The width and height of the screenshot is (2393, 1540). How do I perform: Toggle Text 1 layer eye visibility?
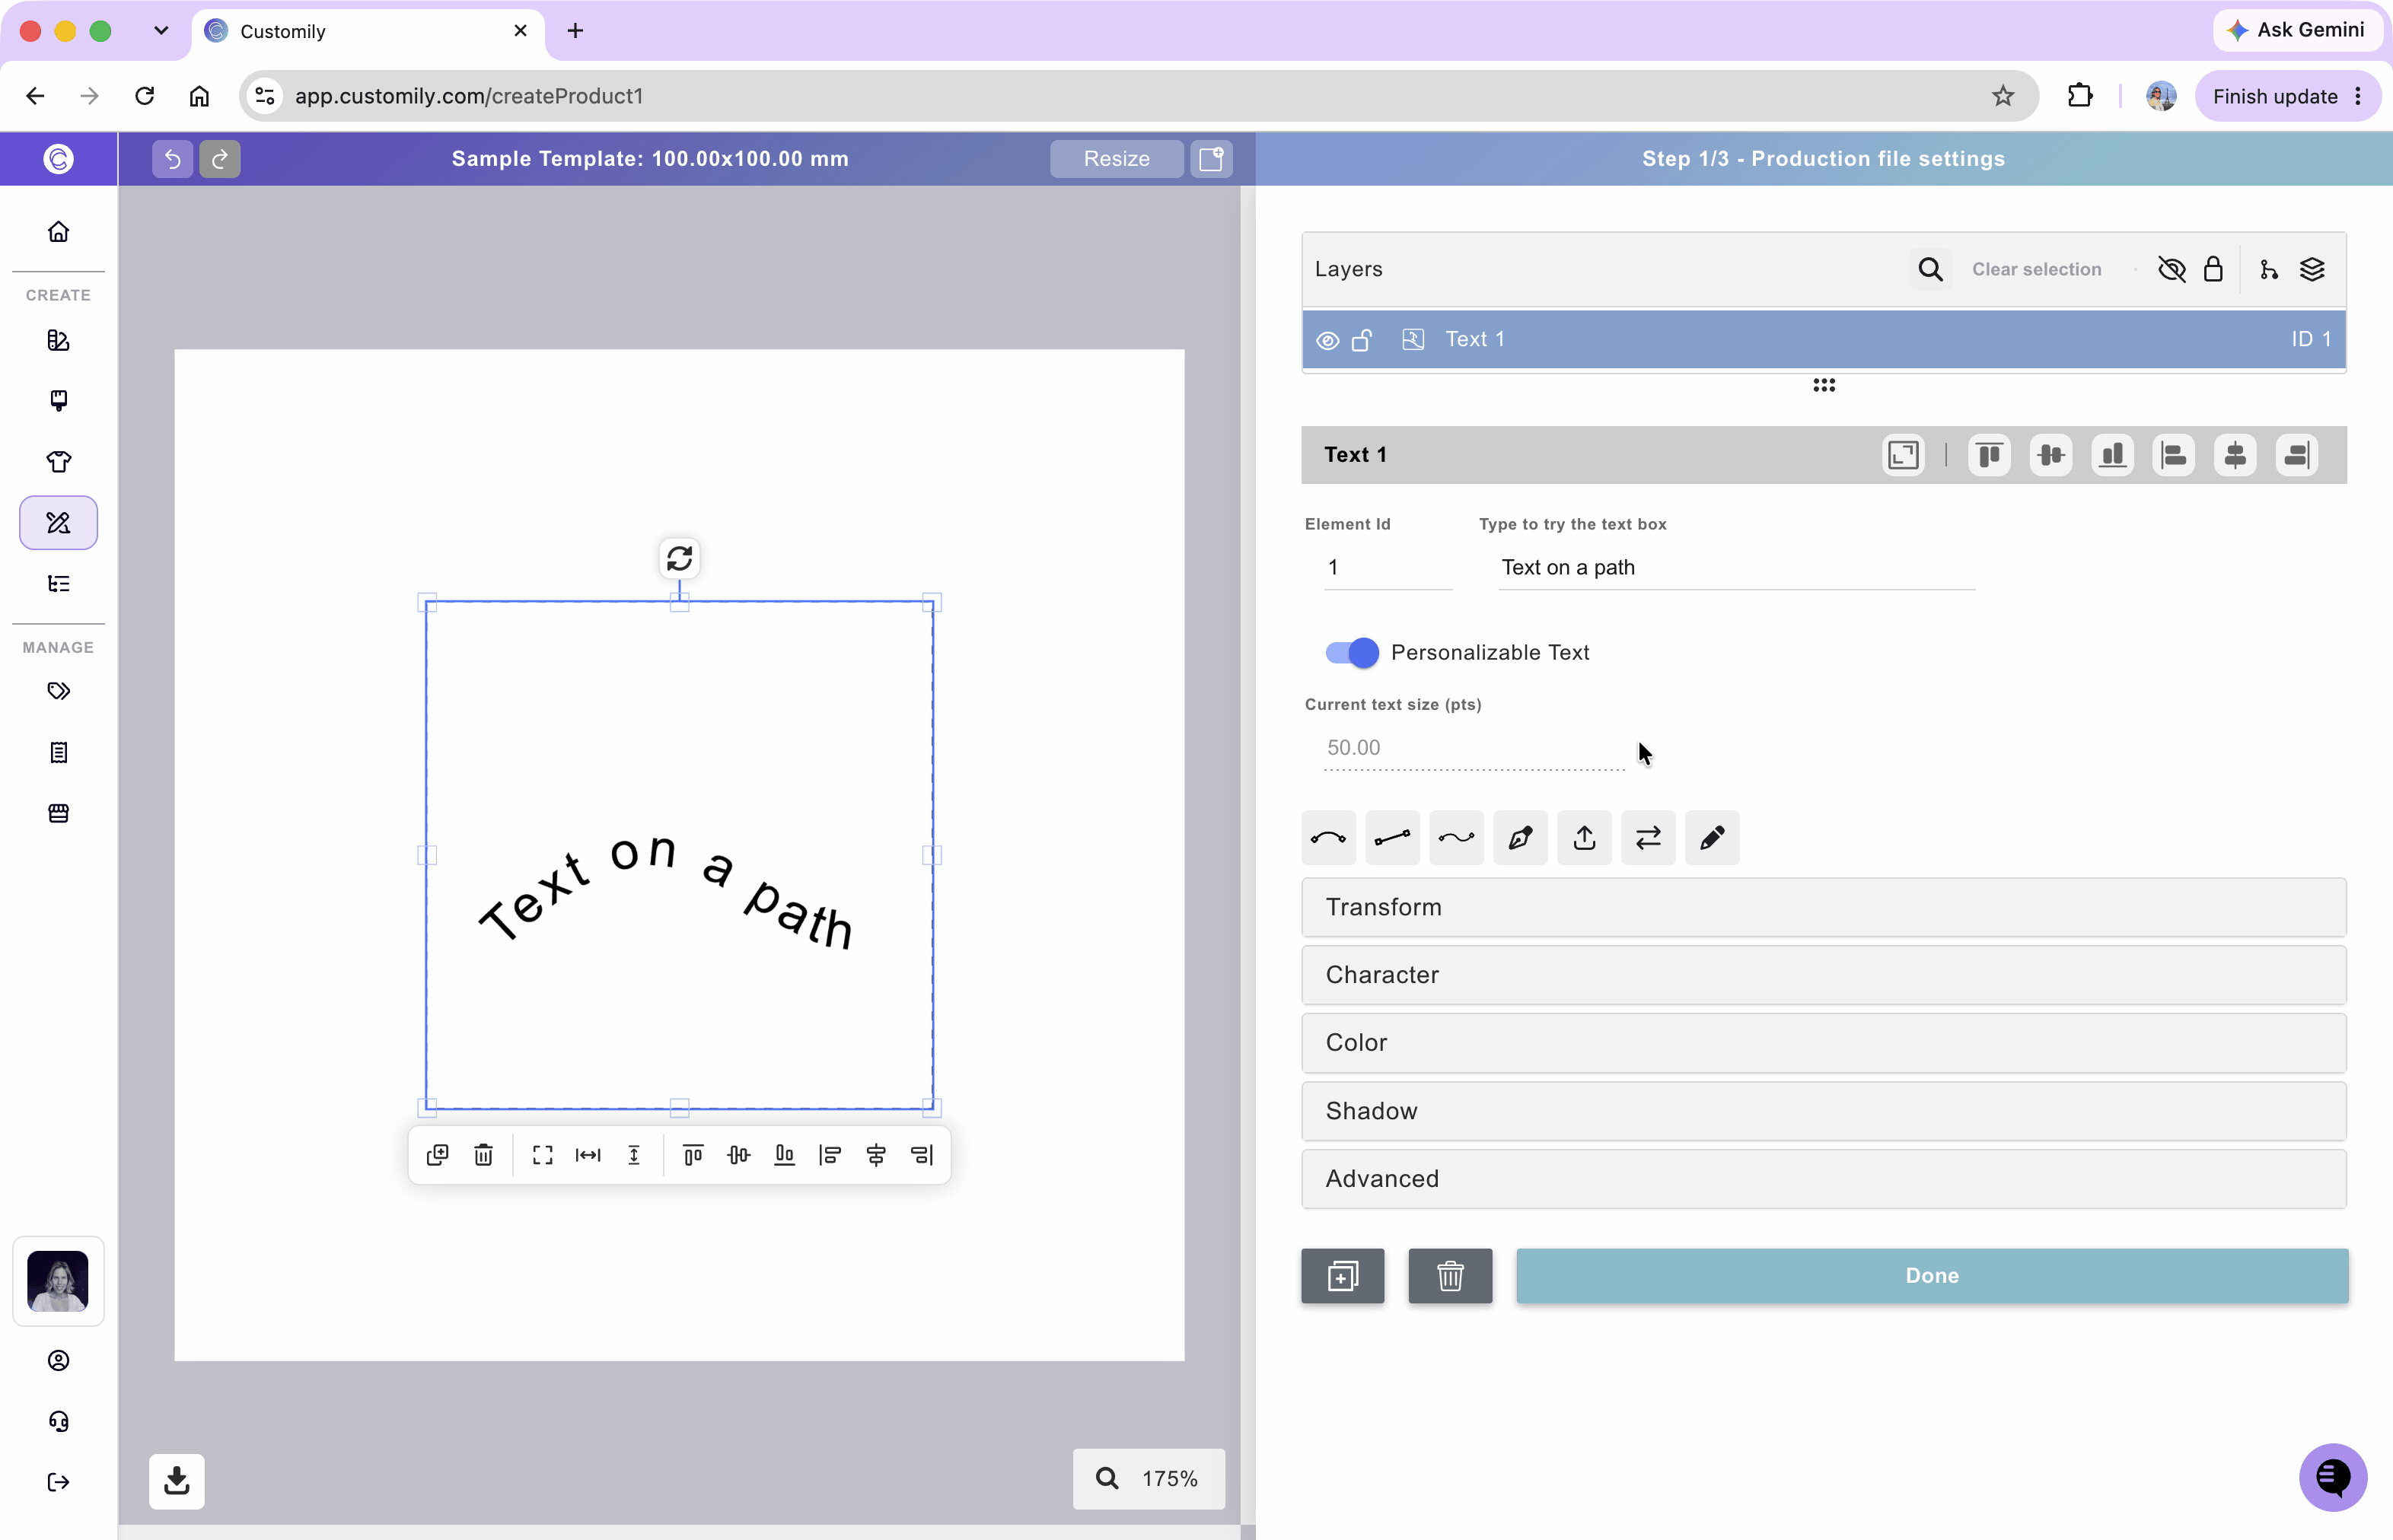tap(1327, 340)
